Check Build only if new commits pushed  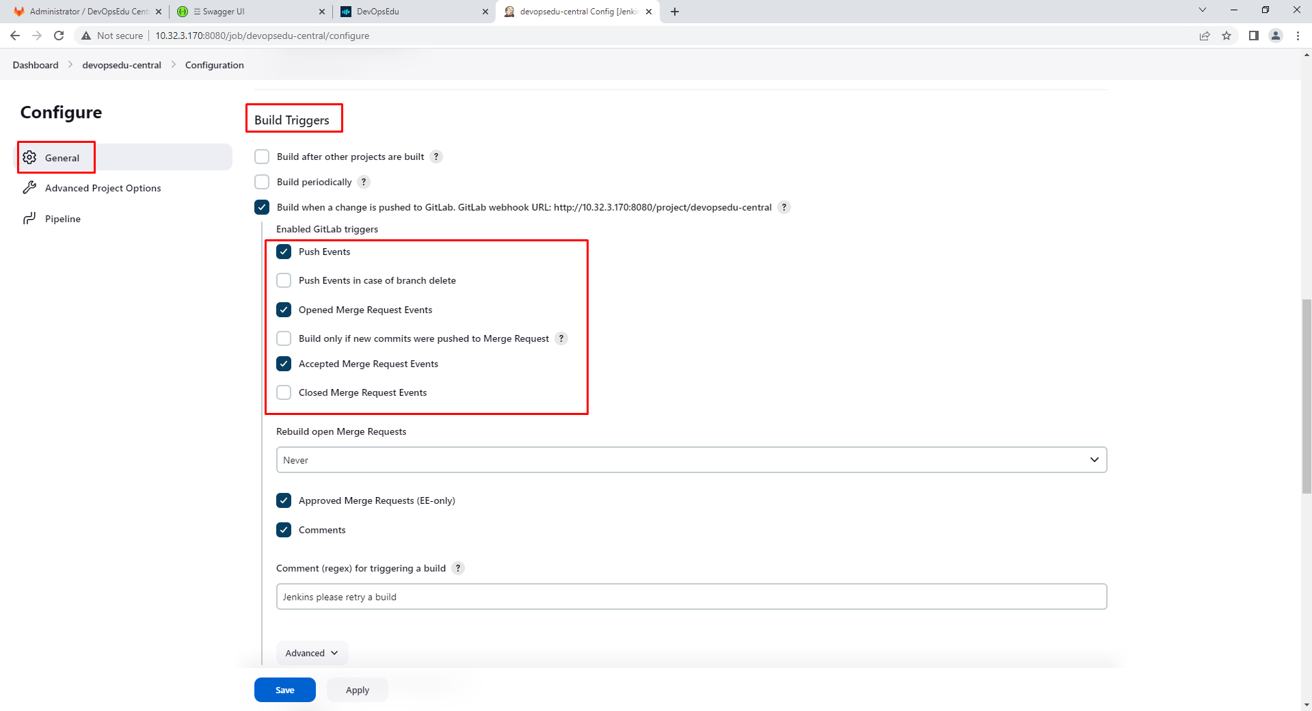284,338
